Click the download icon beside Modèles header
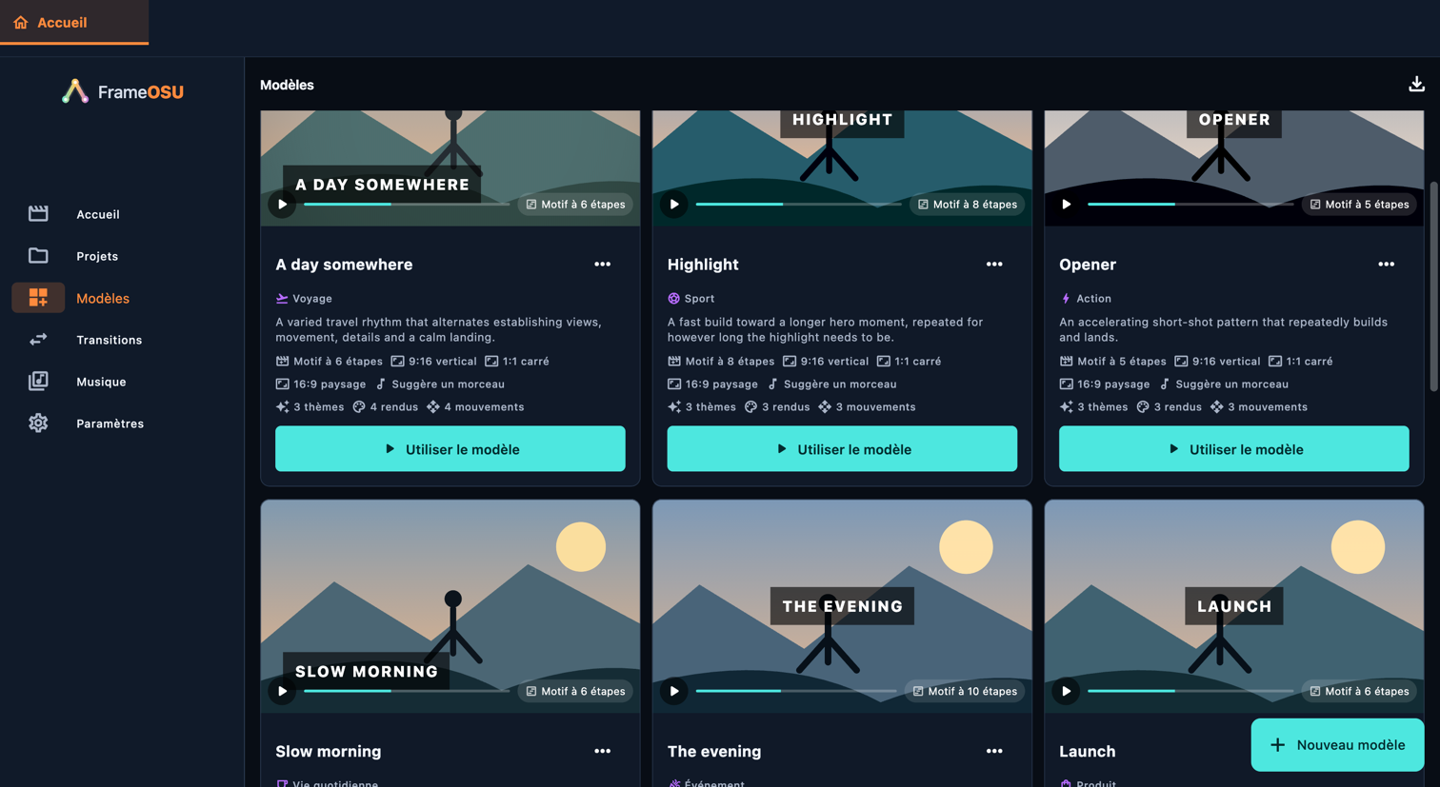The image size is (1440, 787). click(1416, 85)
